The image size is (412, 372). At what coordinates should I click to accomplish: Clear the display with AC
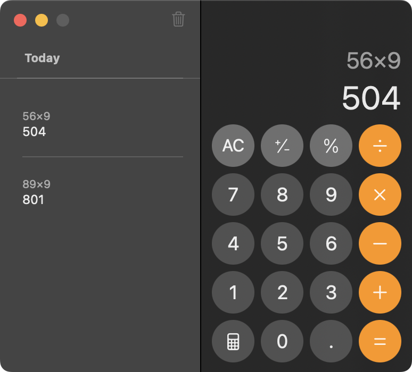233,146
